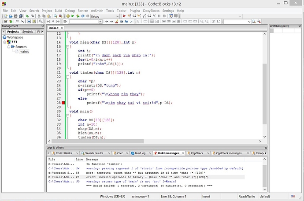Open main.c in the project tree
The image size is (304, 201).
(24, 52)
